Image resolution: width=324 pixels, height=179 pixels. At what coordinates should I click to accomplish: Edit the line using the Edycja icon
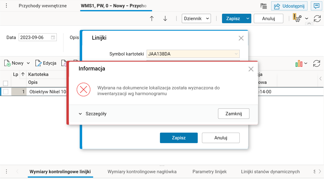(46, 63)
